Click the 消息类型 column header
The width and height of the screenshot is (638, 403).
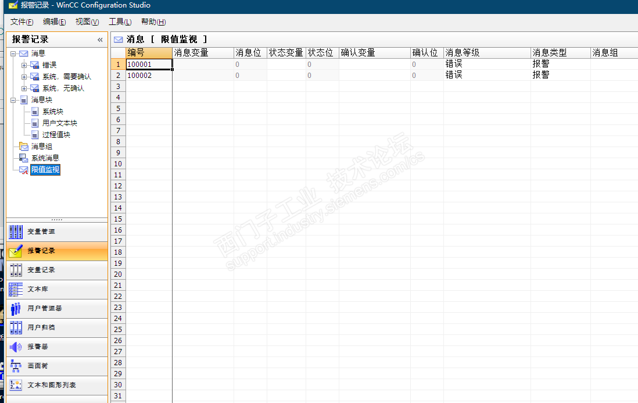[x=561, y=53]
